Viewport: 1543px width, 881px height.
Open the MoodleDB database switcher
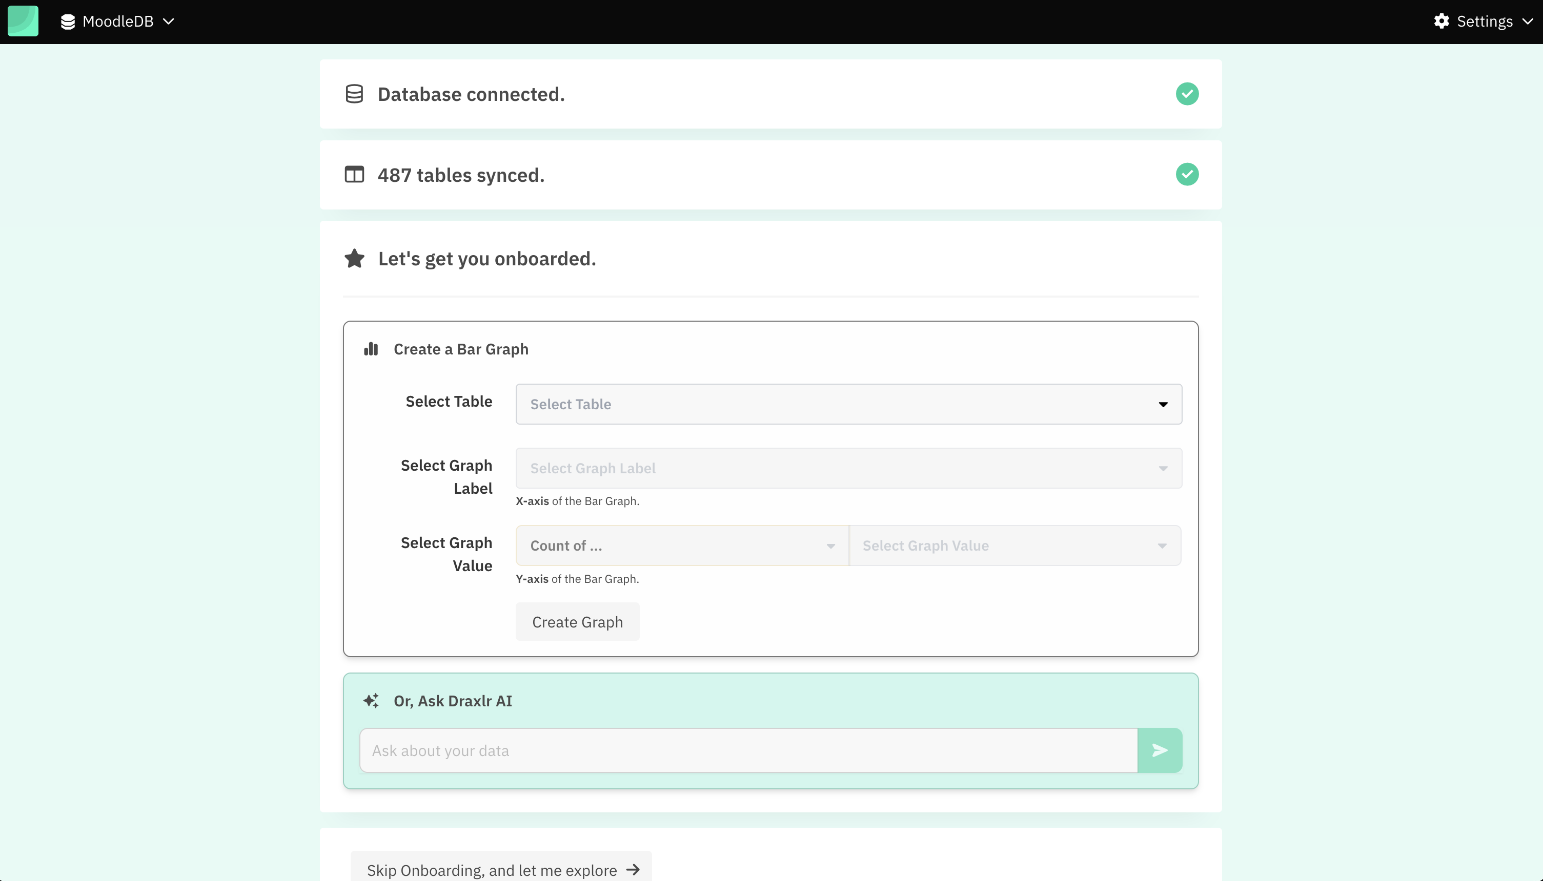(117, 21)
